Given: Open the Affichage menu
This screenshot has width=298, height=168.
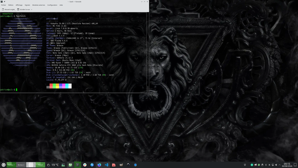Looking at the screenshot, I should 19,5.
